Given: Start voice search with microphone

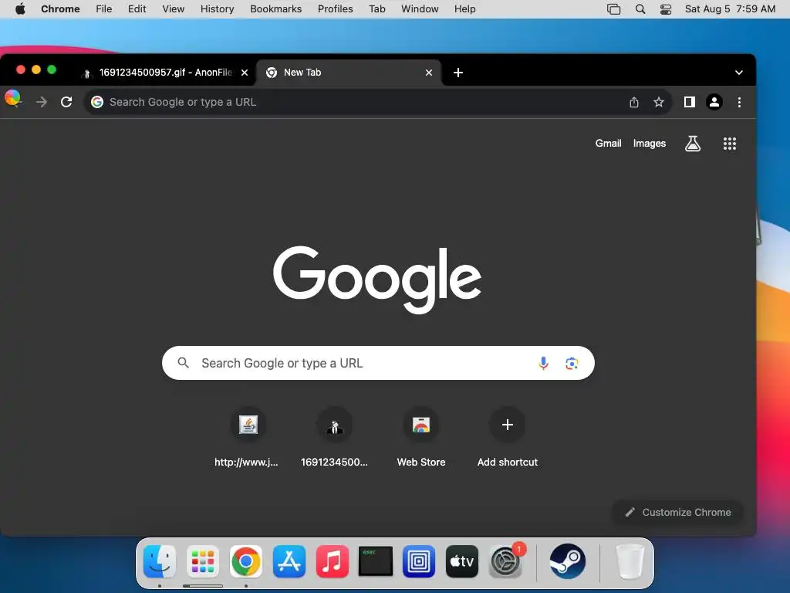Looking at the screenshot, I should point(543,363).
